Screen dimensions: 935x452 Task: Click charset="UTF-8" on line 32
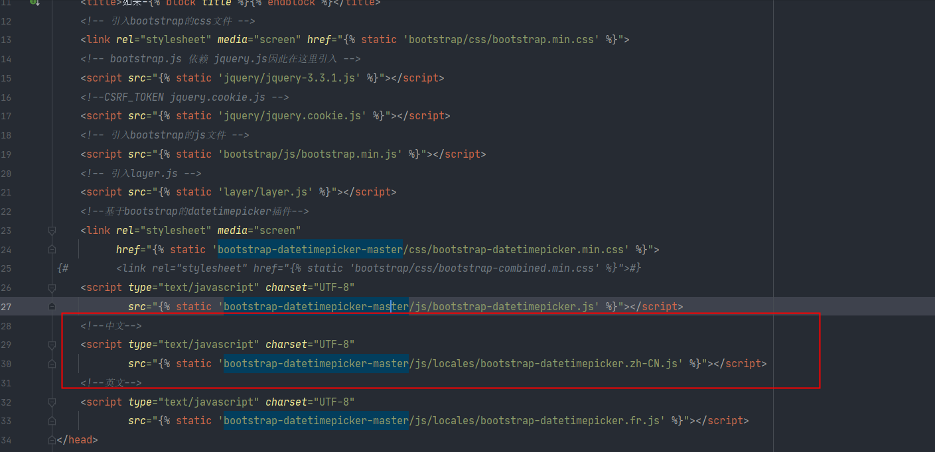[x=310, y=402]
